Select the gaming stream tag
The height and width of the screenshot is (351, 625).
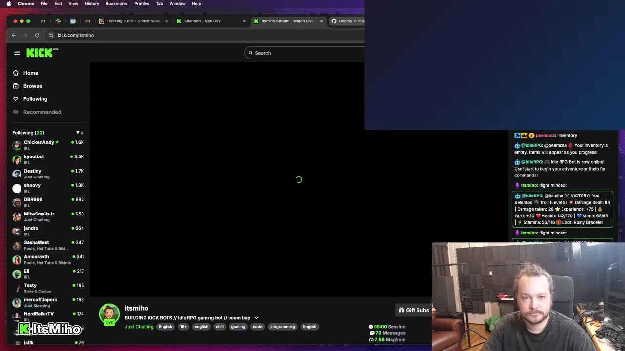[x=238, y=327]
